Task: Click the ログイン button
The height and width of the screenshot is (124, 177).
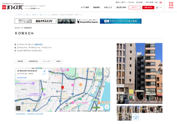Action: tap(135, 7)
